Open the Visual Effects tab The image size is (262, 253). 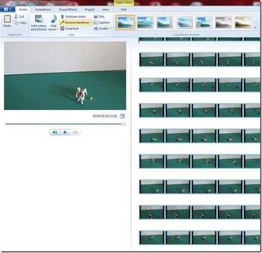pyautogui.click(x=68, y=10)
